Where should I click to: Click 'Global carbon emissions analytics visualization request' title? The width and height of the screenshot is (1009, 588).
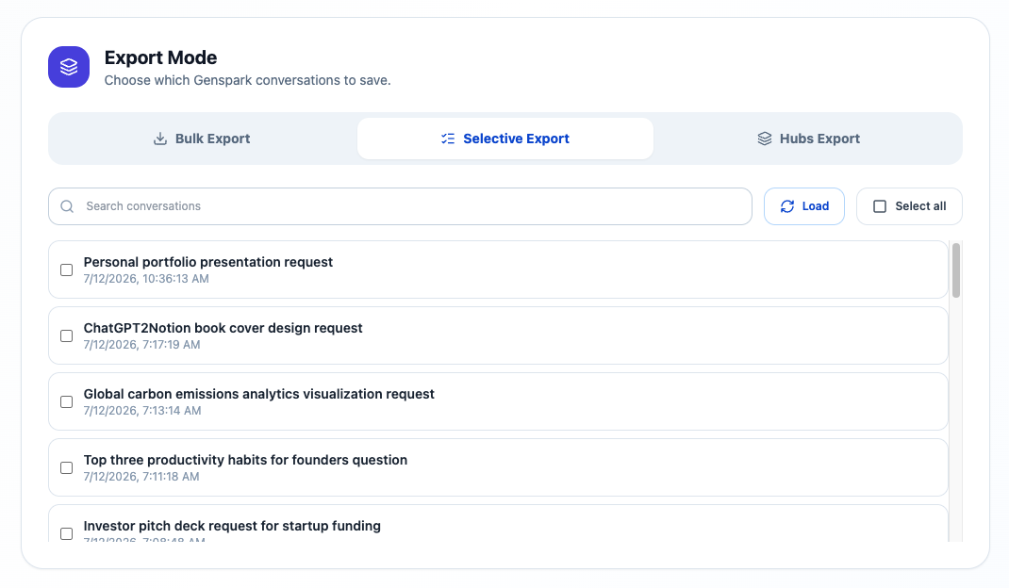click(258, 394)
